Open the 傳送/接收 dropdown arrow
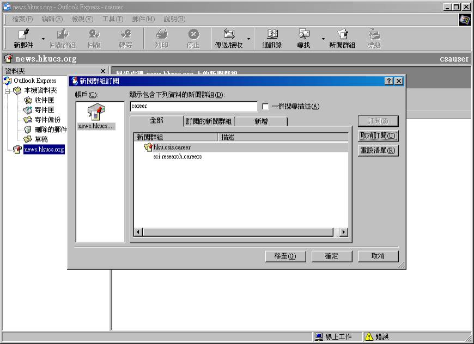 coord(248,39)
